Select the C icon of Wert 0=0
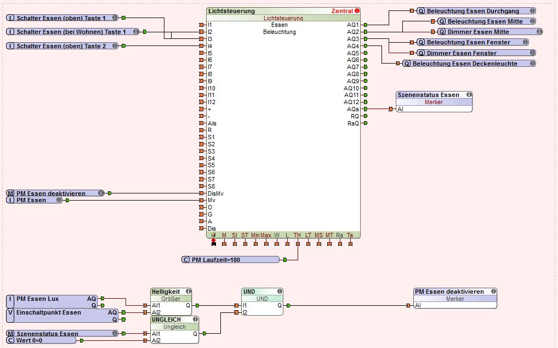Image resolution: width=558 pixels, height=348 pixels. pyautogui.click(x=10, y=340)
